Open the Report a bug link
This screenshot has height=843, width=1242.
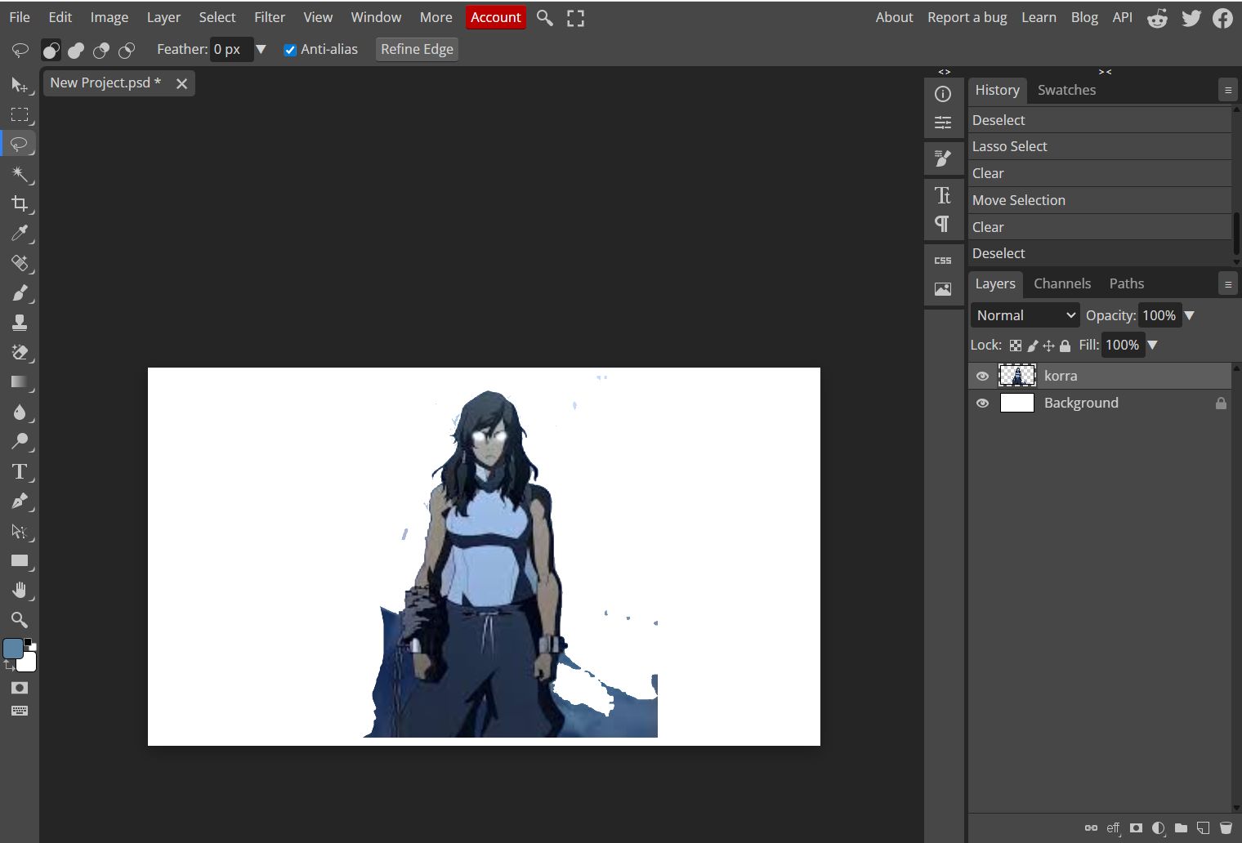(x=967, y=16)
